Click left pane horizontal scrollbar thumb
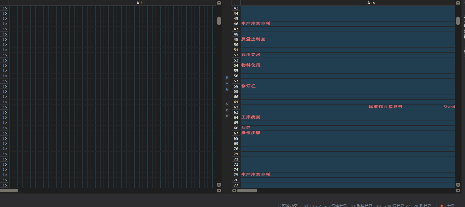This screenshot has width=465, height=207. pyautogui.click(x=9, y=191)
